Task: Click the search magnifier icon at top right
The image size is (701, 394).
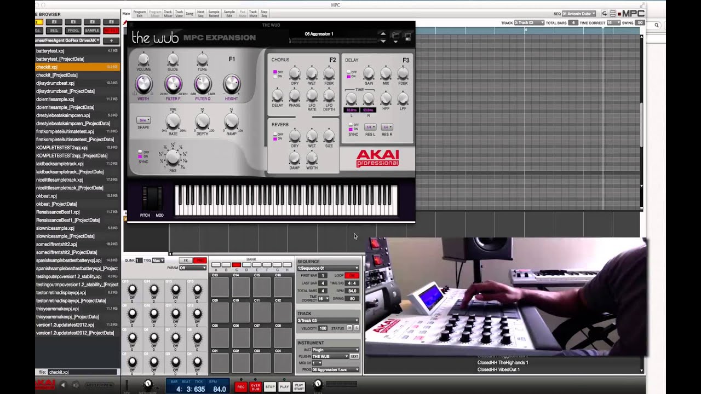Action: (x=657, y=25)
